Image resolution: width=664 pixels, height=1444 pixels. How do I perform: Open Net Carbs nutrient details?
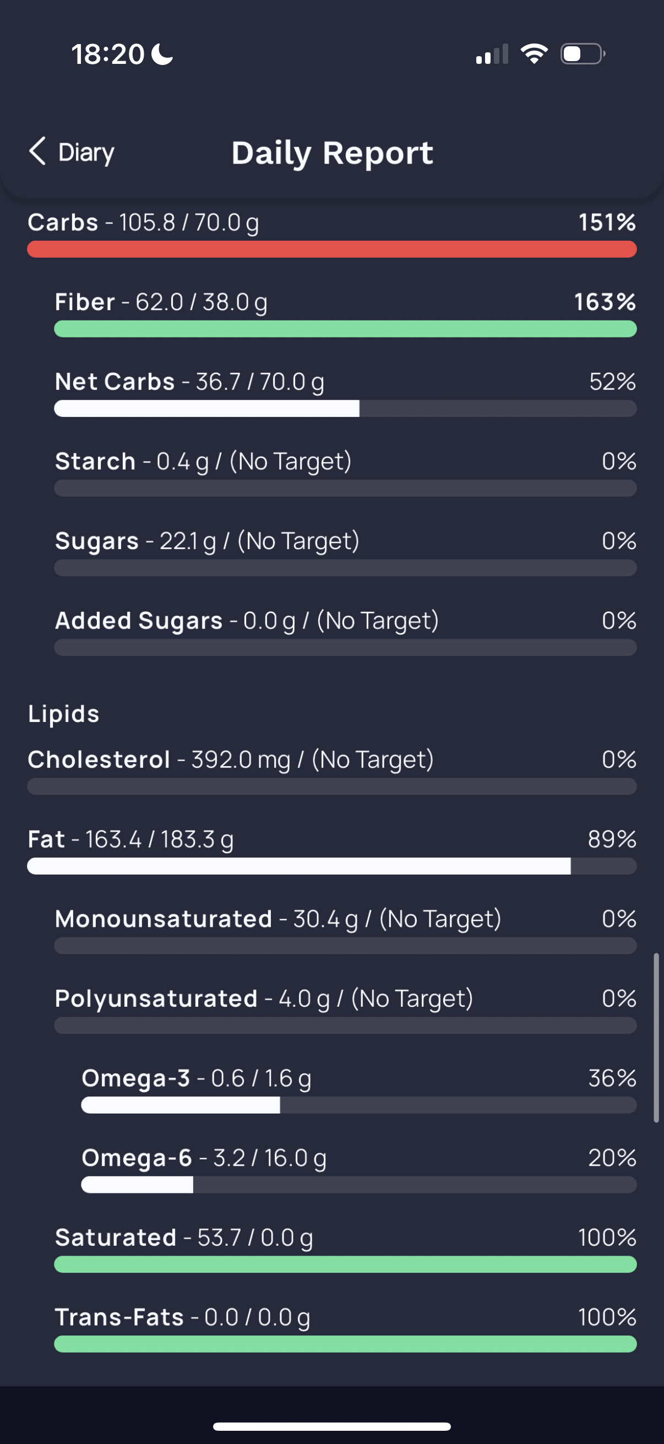pos(345,393)
